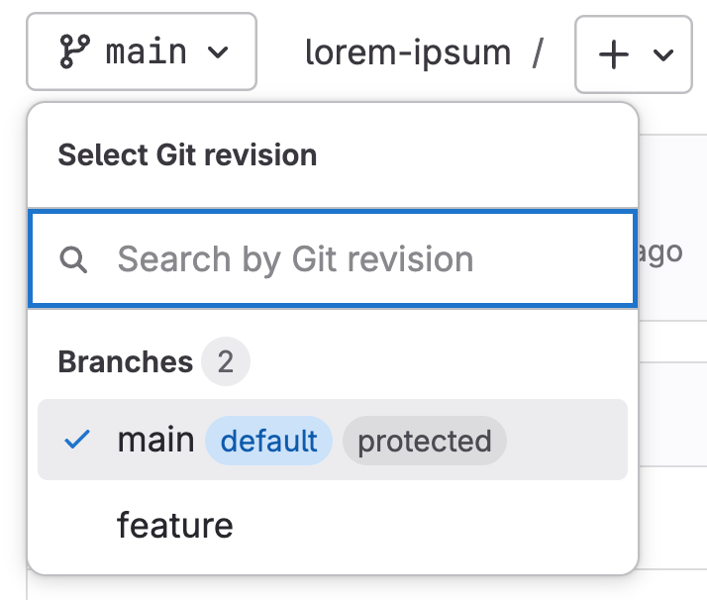Click the empty space right of the protected badge
The image size is (707, 600).
pos(564,441)
